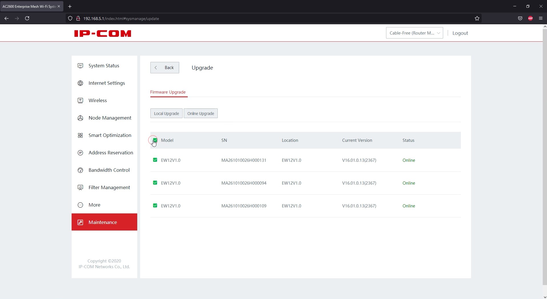Open a new browser tab

click(x=70, y=6)
